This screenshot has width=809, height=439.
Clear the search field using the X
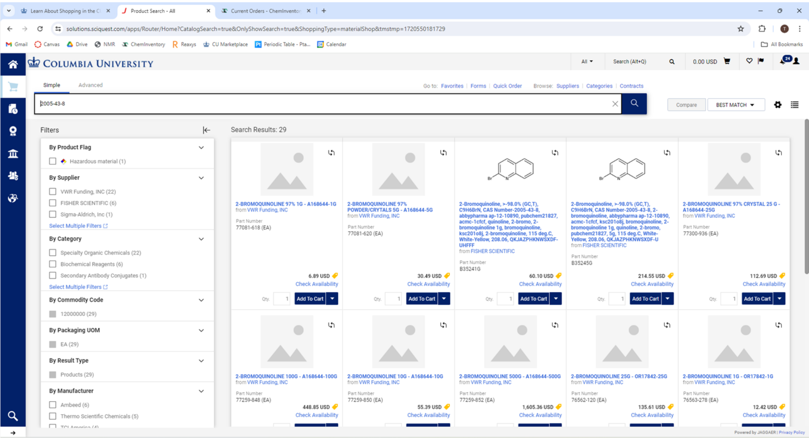tap(615, 104)
